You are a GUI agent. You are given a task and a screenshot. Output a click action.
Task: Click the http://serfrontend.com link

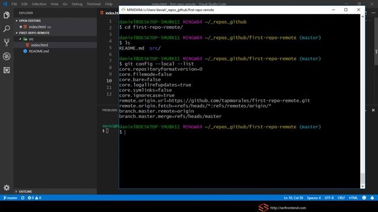pos(288,208)
